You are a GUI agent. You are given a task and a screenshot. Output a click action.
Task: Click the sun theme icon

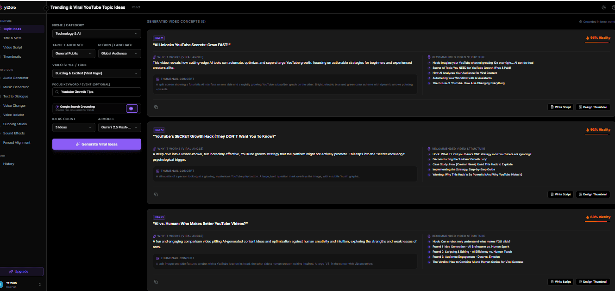coord(603,7)
